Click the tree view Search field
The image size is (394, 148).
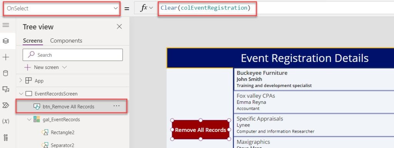tap(73, 55)
